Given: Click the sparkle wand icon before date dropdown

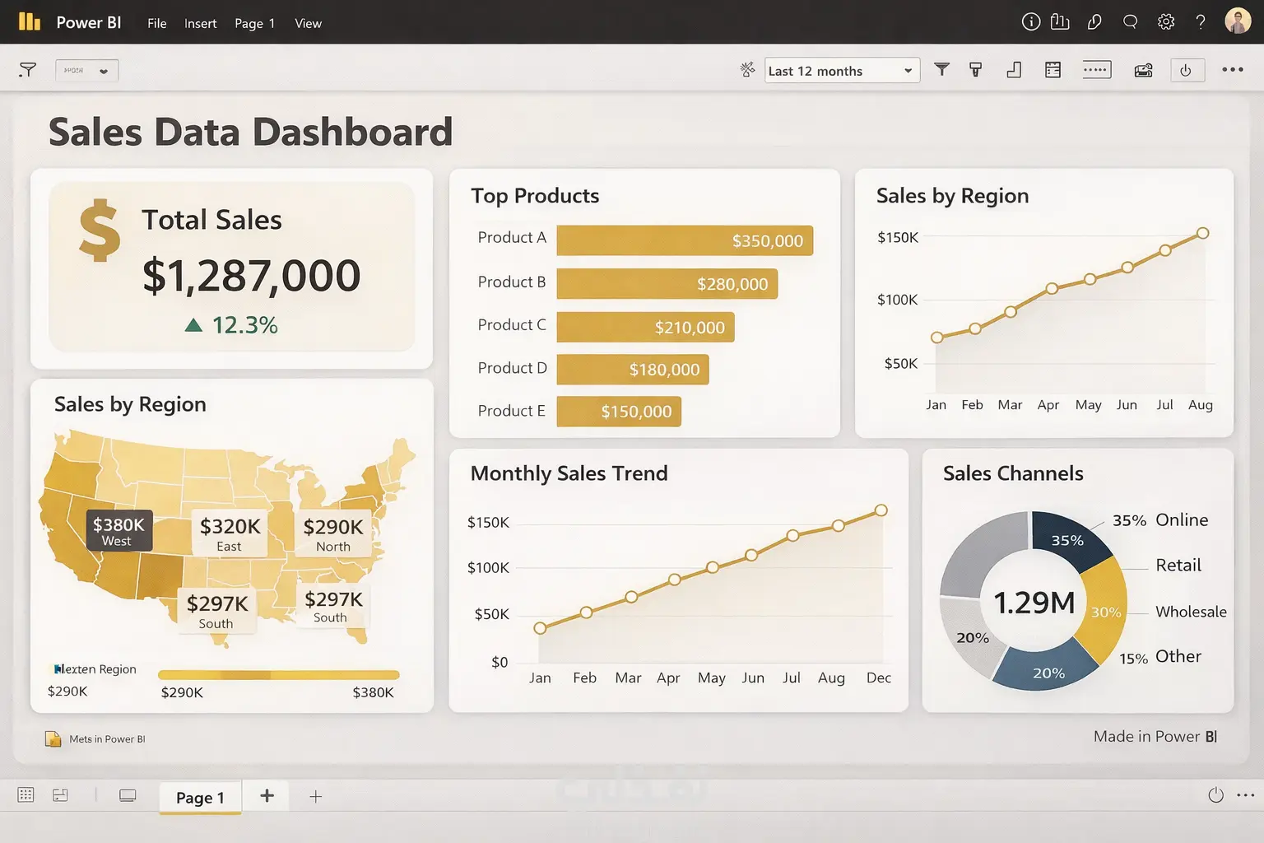Looking at the screenshot, I should click(747, 70).
